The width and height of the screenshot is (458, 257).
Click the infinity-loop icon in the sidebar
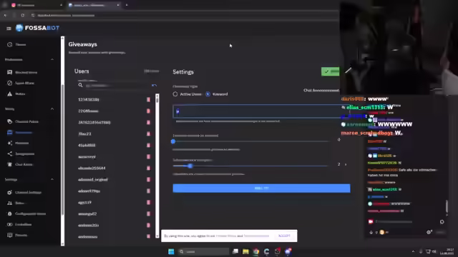coord(9,224)
